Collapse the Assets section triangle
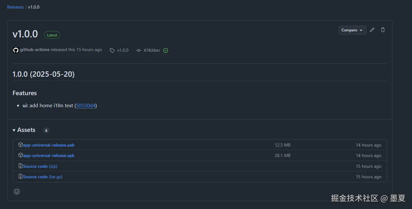Screen dimensions: 412x209 14,130
